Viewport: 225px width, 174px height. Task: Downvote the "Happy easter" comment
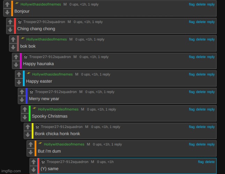(18, 83)
